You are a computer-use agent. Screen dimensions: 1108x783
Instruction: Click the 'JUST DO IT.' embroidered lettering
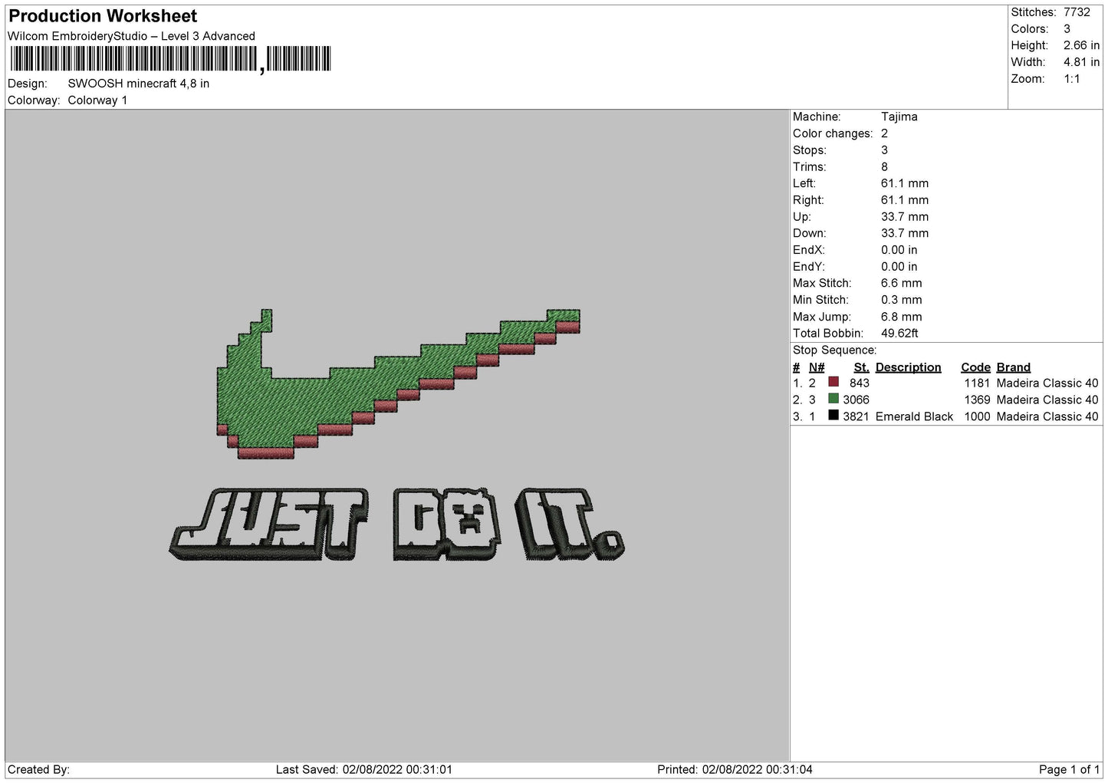(396, 524)
